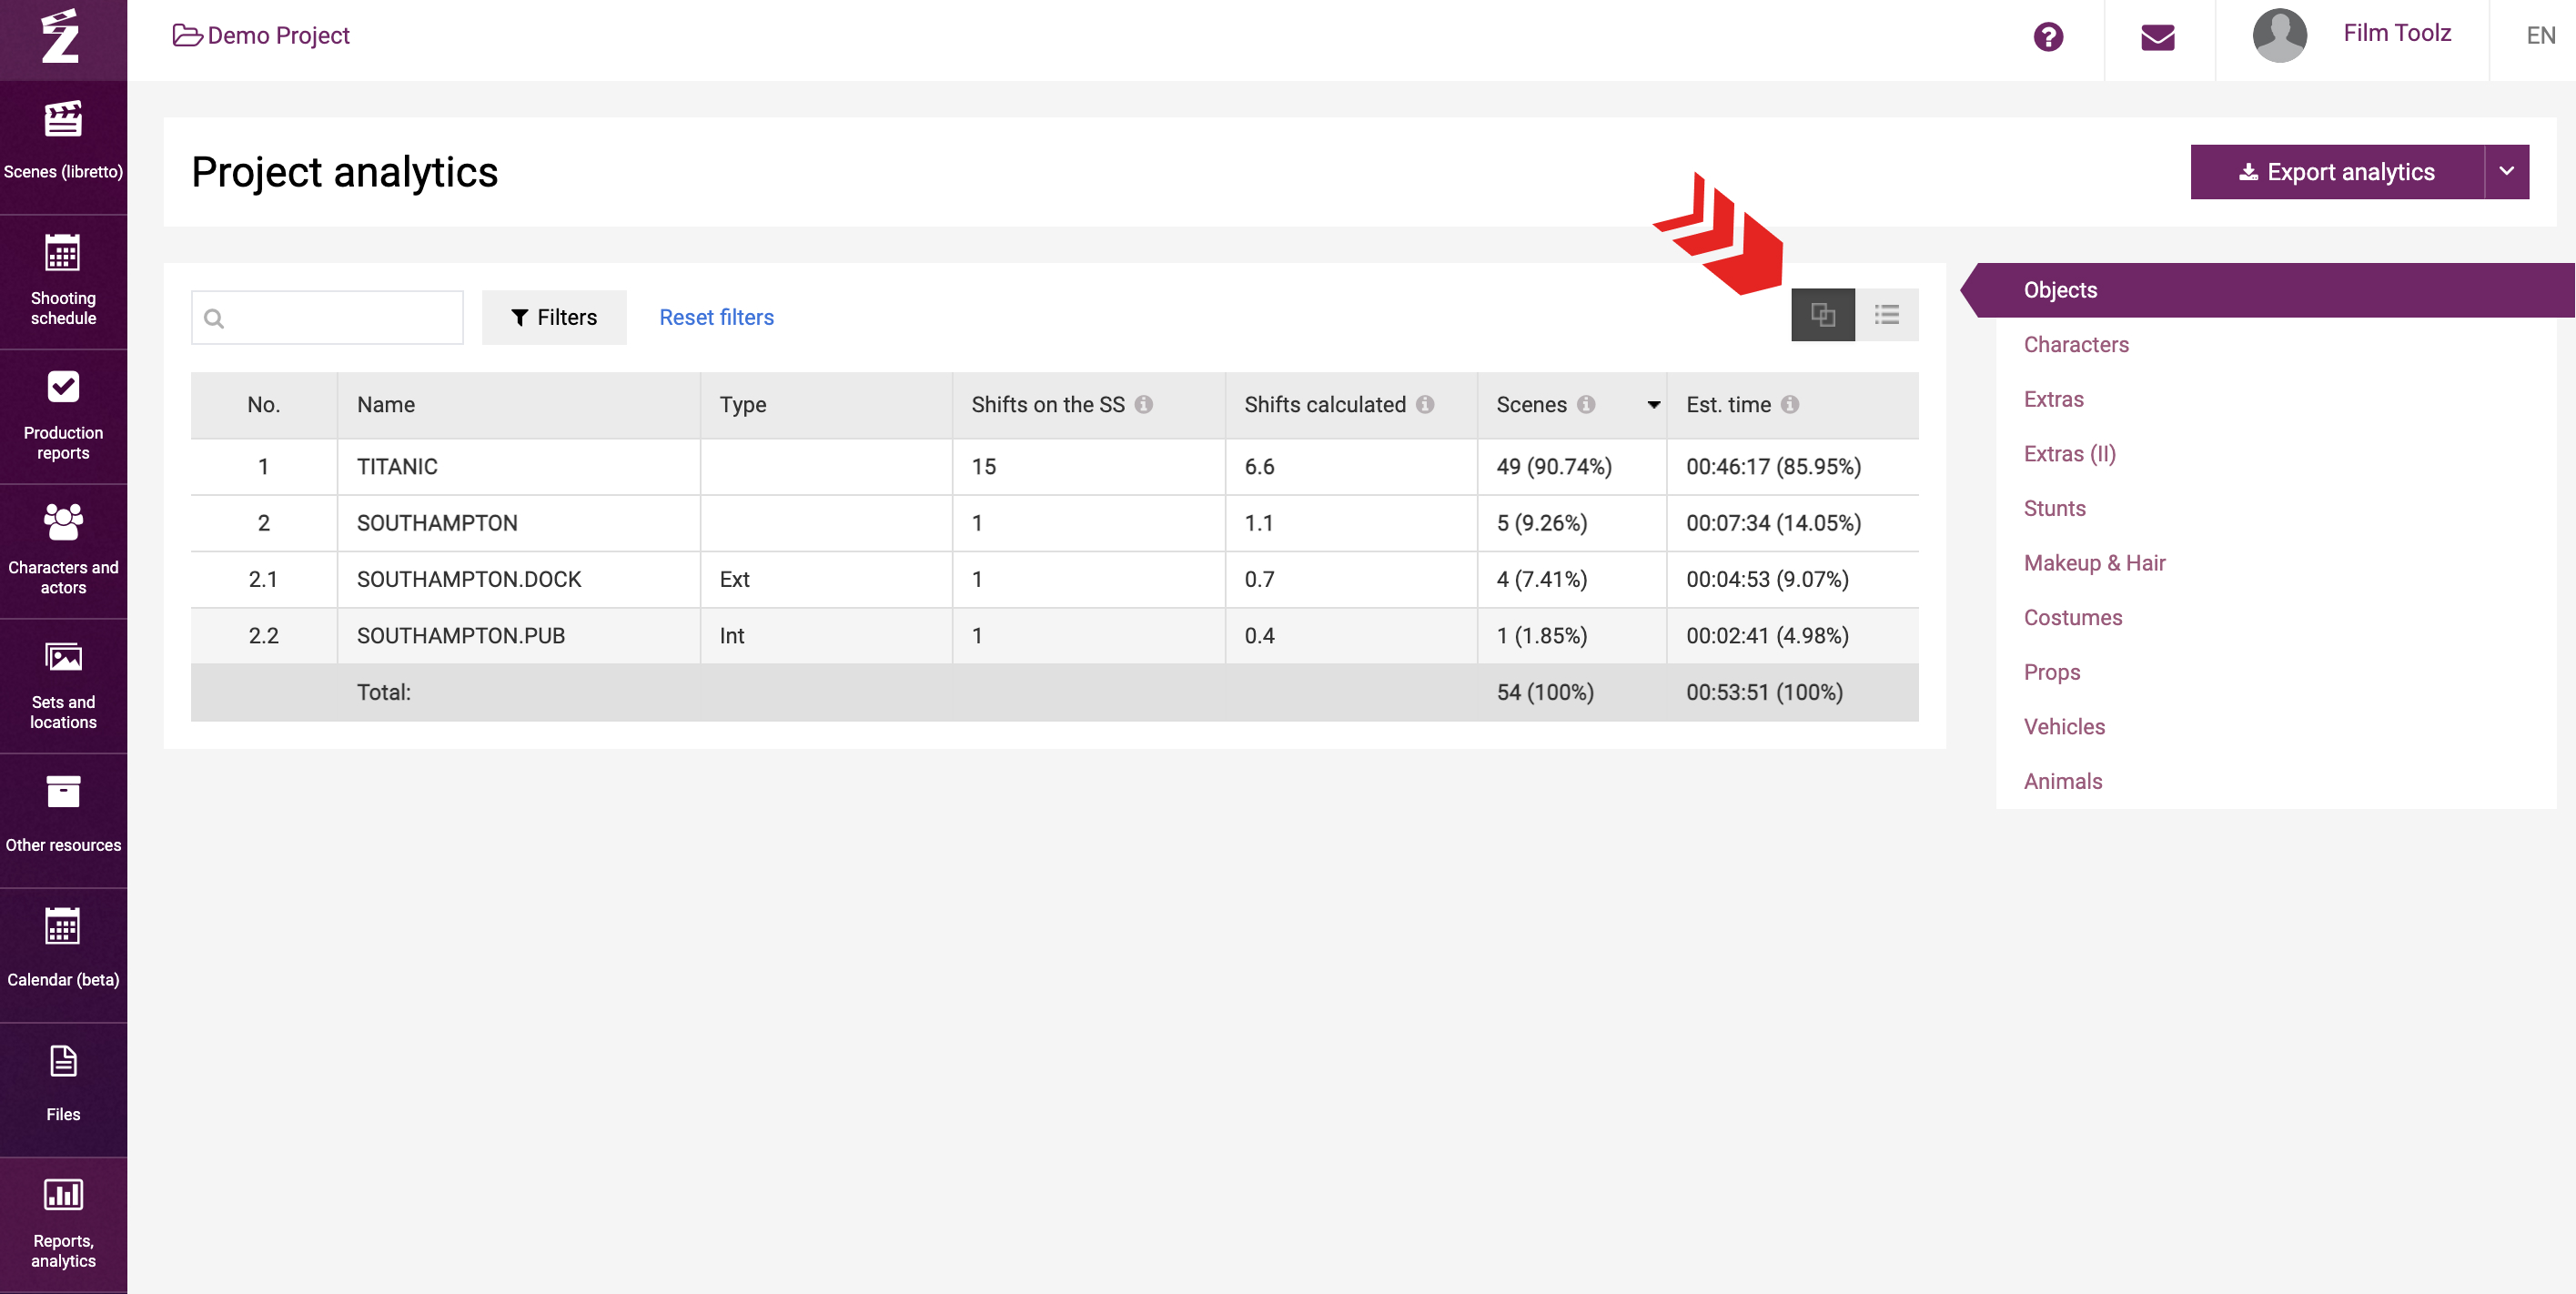The width and height of the screenshot is (2576, 1294).
Task: Click the help question mark icon
Action: tap(2048, 37)
